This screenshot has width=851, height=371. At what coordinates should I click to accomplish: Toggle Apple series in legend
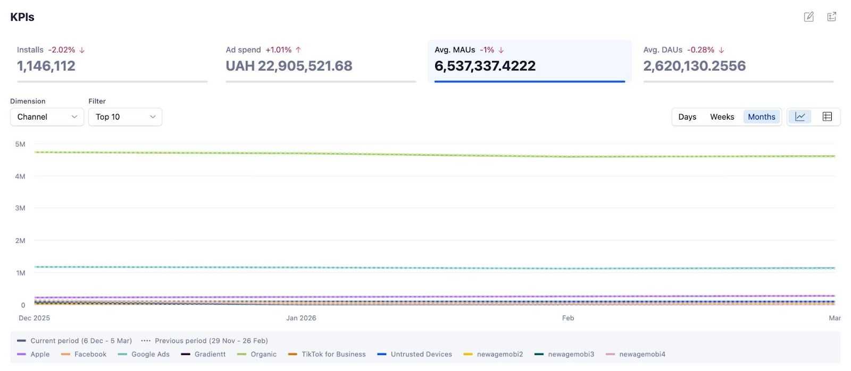[33, 354]
